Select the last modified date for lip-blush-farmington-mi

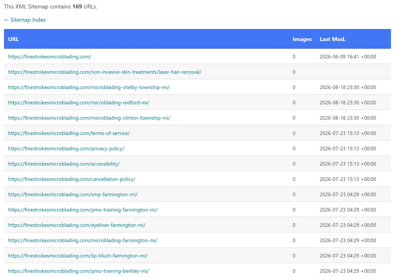(348, 256)
